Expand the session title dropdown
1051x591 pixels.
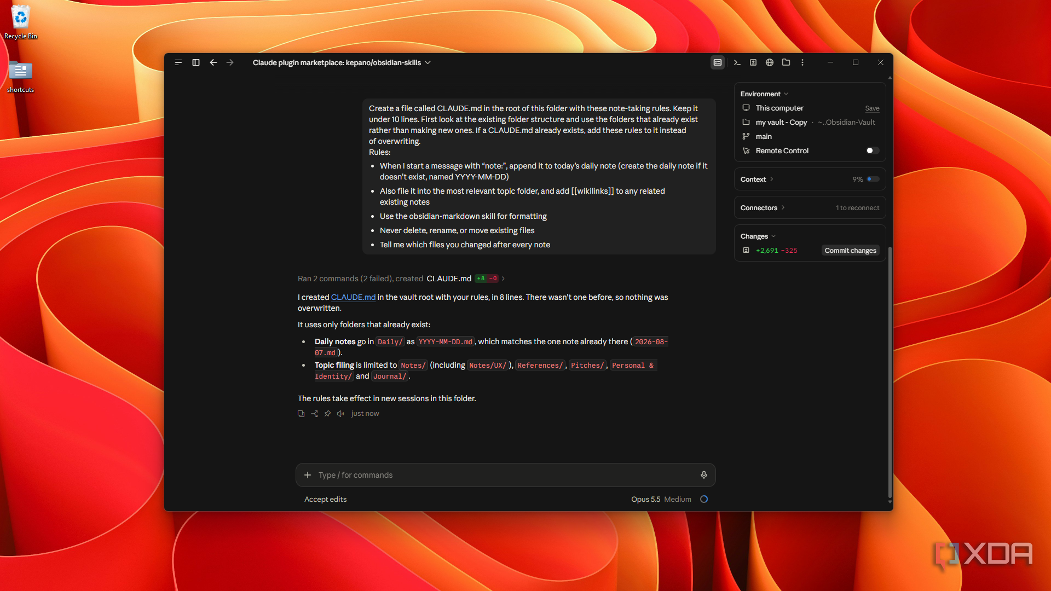point(428,62)
